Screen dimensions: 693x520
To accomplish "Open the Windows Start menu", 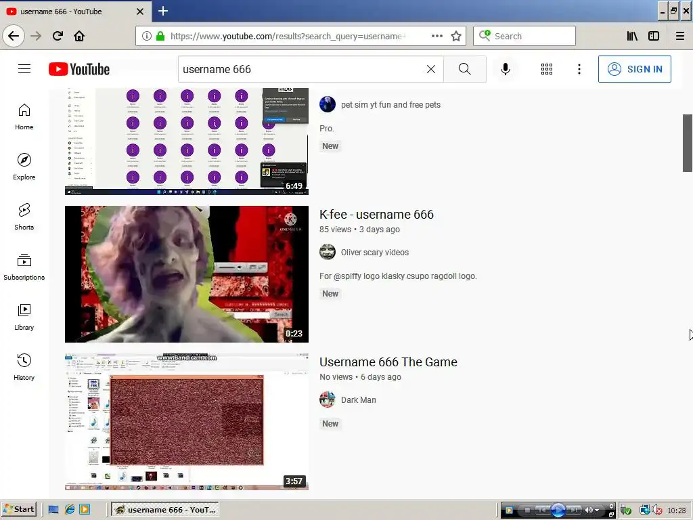I will [x=18, y=509].
